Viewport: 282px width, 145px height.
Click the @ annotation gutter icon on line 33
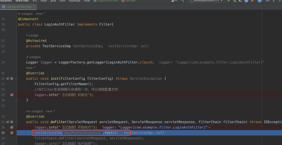tap(12, 122)
